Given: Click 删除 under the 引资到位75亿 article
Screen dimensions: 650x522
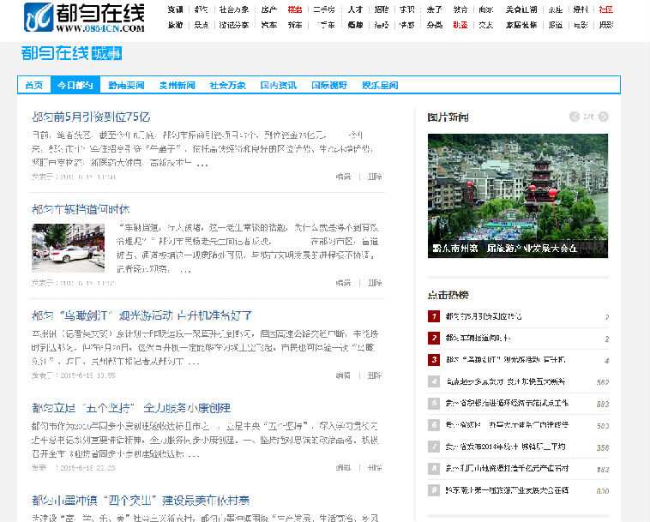Looking at the screenshot, I should coord(375,177).
